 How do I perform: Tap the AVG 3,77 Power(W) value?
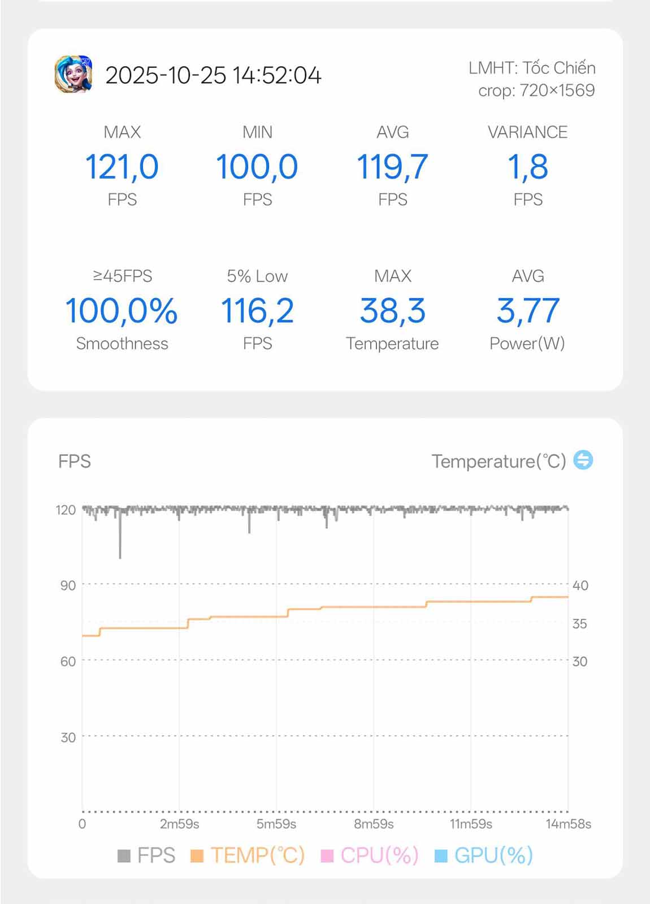(x=527, y=310)
